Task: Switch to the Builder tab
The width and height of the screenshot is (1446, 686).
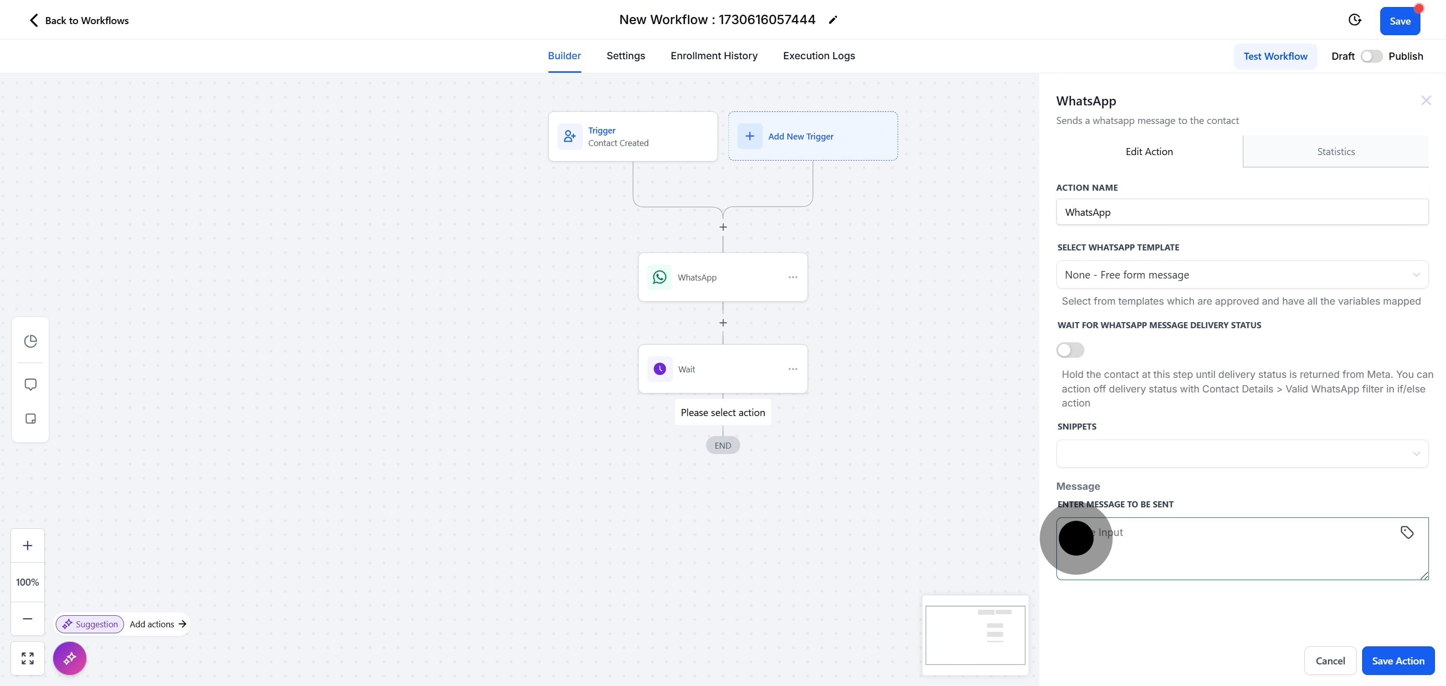Action: 564,56
